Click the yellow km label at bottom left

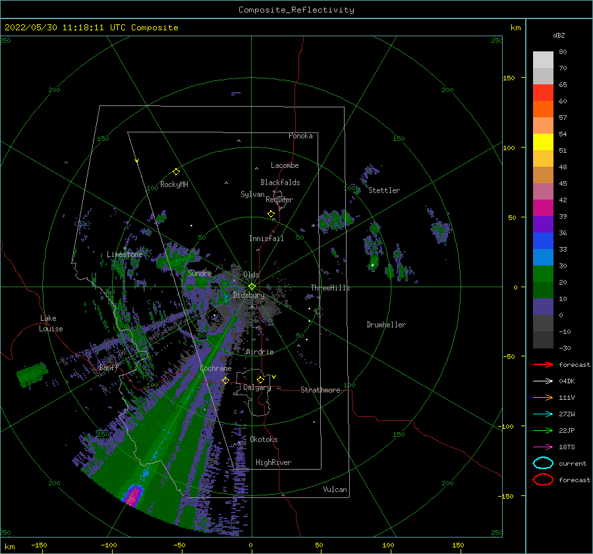(x=10, y=547)
